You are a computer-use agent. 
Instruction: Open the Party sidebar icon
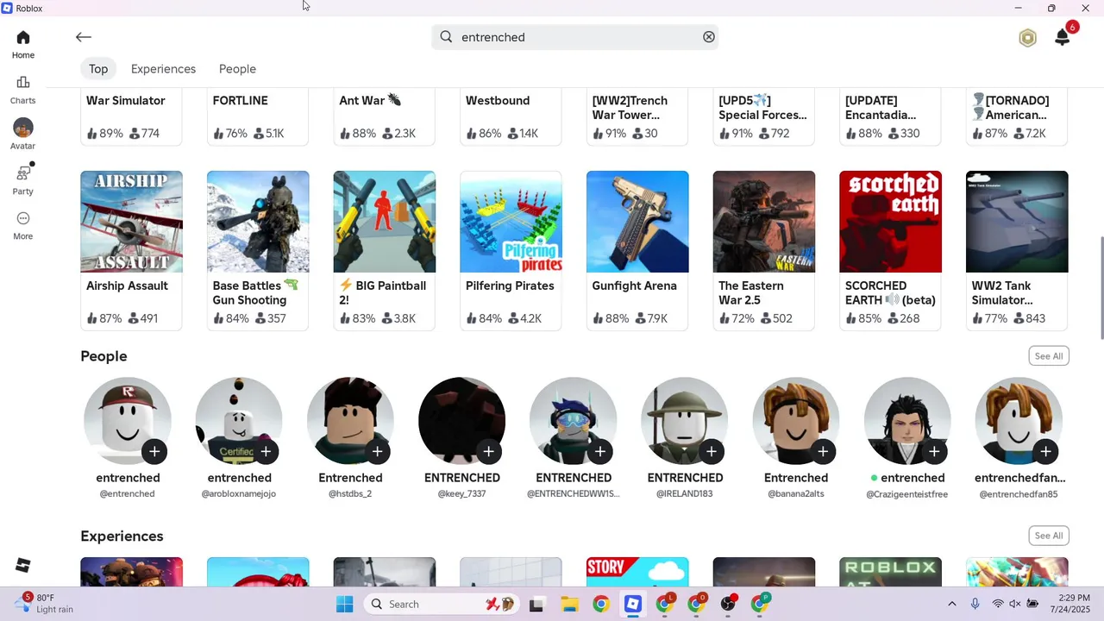point(23,179)
